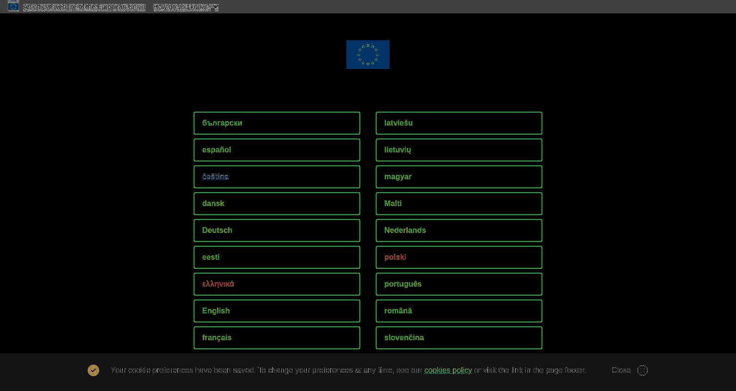This screenshot has height=391, width=736.
Task: Expand the 'How do you know?' dropdown
Action: pyautogui.click(x=186, y=7)
